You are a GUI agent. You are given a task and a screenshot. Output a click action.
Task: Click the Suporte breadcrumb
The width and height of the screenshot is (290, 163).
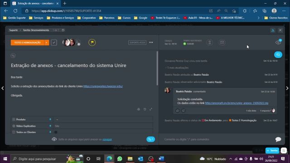[14, 30]
